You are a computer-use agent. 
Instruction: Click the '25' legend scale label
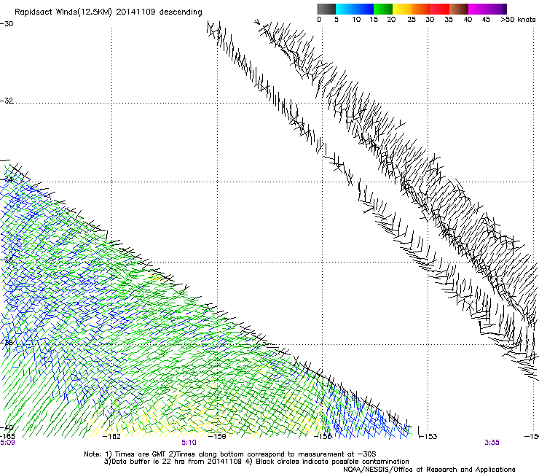(x=412, y=20)
